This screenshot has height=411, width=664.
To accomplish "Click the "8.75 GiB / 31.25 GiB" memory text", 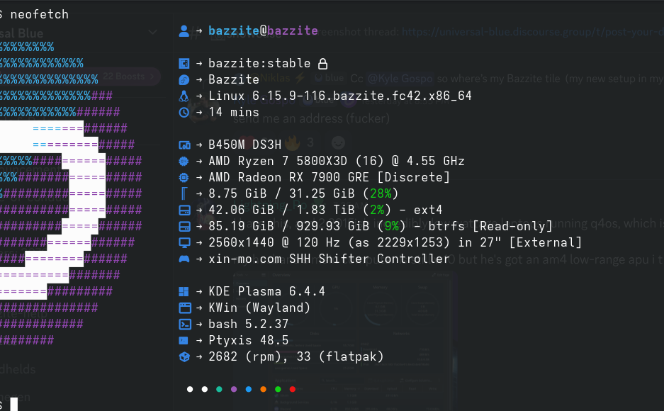I will coord(281,194).
